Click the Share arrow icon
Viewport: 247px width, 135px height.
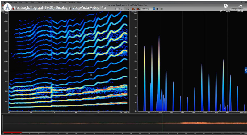(240, 6)
